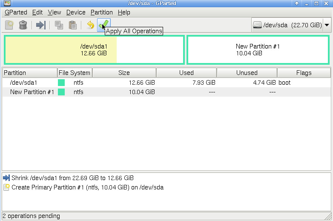This screenshot has height=221, width=333.
Task: Select the New Partition #1 table row
Action: 166,92
